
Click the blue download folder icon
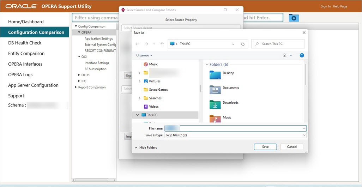pyautogui.click(x=294, y=18)
